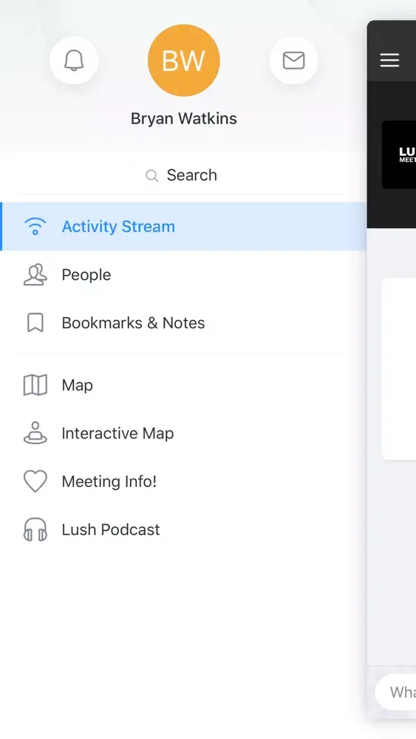
Task: Tap the black event logo thumbnail
Action: 399,154
